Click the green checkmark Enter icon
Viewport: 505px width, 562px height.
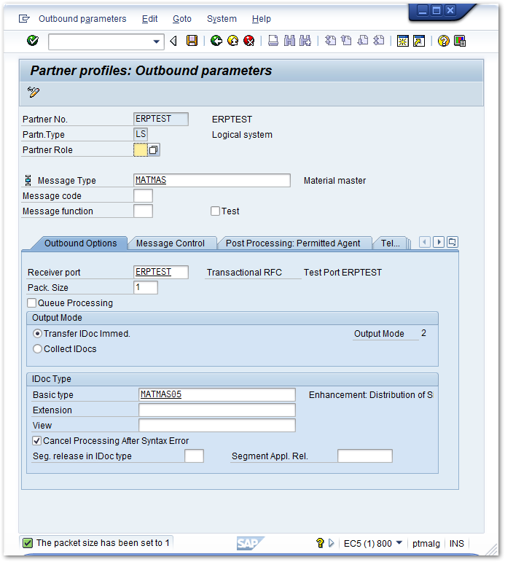(x=33, y=41)
